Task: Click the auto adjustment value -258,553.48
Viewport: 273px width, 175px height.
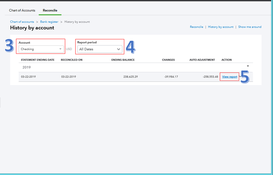Action: click(210, 77)
